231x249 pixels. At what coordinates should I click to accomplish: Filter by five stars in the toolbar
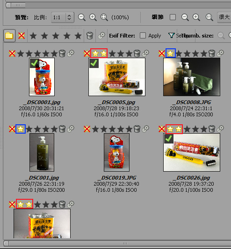(78, 36)
